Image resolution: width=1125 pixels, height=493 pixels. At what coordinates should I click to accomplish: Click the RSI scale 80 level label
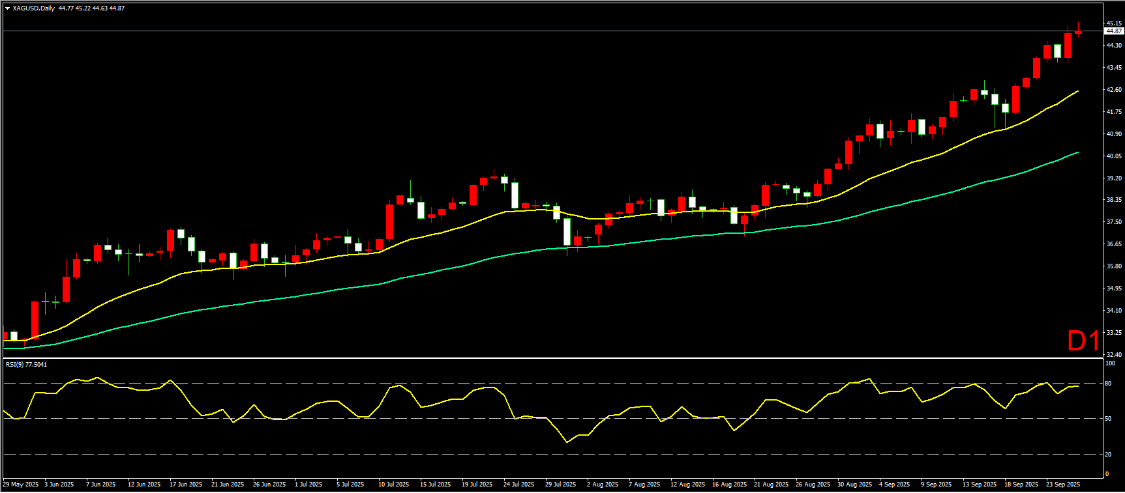[1108, 384]
